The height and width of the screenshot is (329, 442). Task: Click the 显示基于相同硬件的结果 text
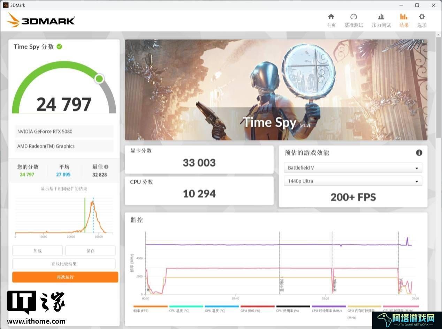click(64, 189)
